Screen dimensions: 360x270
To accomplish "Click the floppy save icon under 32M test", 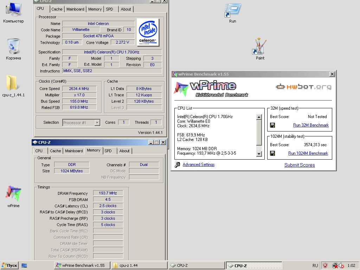I will pyautogui.click(x=272, y=125).
